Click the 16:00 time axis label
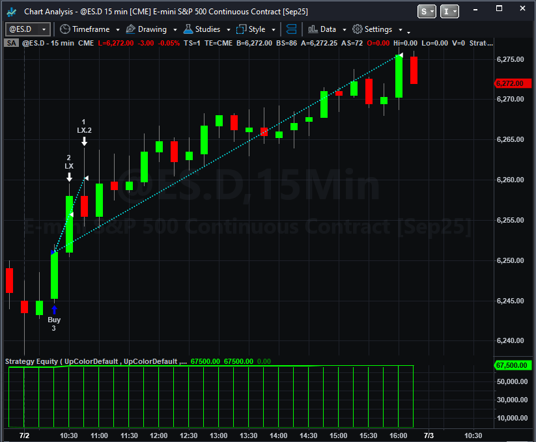Viewport: 536px width, 442px height. coord(398,435)
